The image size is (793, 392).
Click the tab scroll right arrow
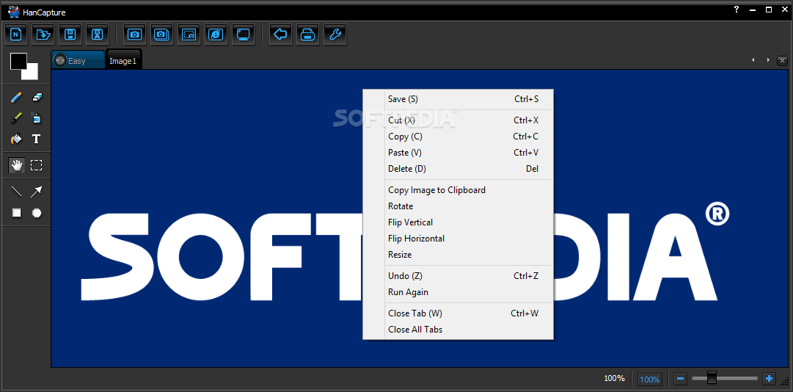[x=768, y=60]
